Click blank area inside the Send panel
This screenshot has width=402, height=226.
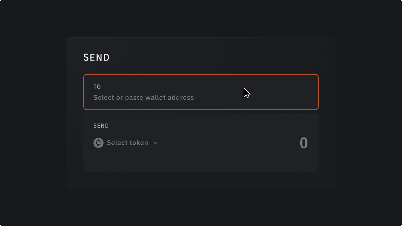201,180
